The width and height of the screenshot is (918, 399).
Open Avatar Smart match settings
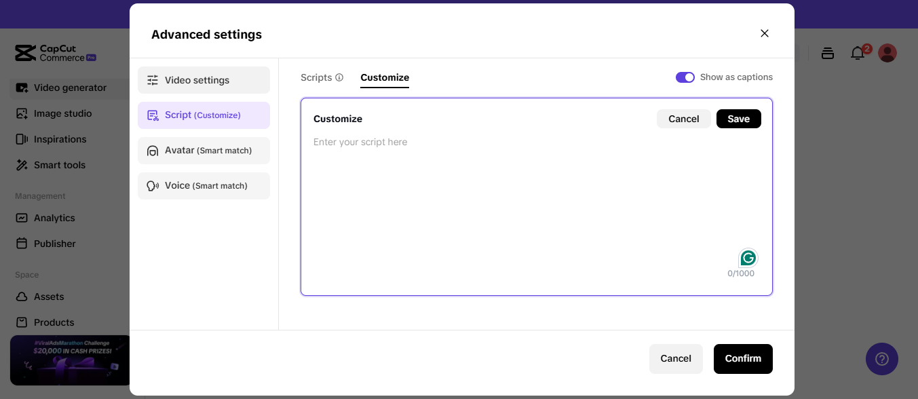click(204, 151)
